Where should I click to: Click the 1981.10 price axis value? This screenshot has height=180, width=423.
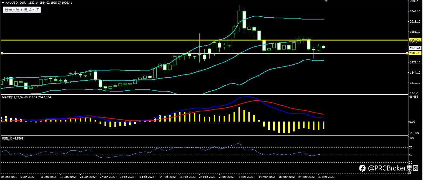[x=415, y=32]
